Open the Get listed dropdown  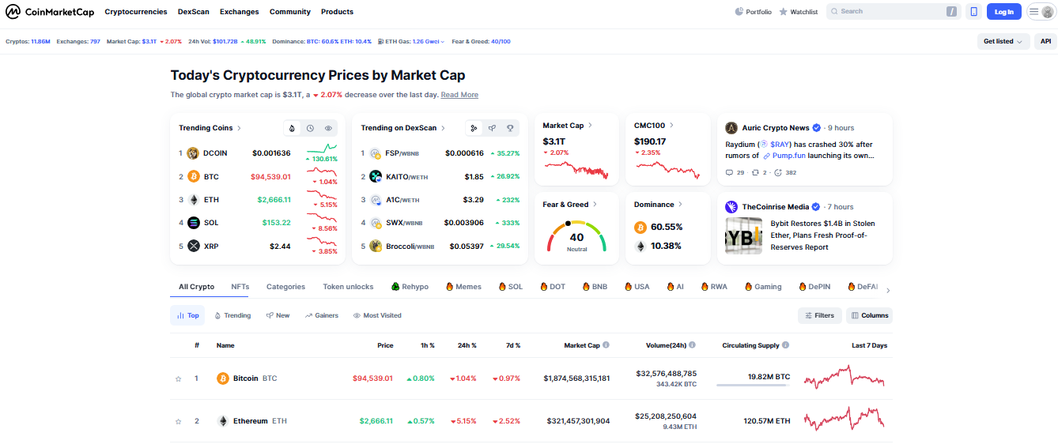pos(1002,41)
